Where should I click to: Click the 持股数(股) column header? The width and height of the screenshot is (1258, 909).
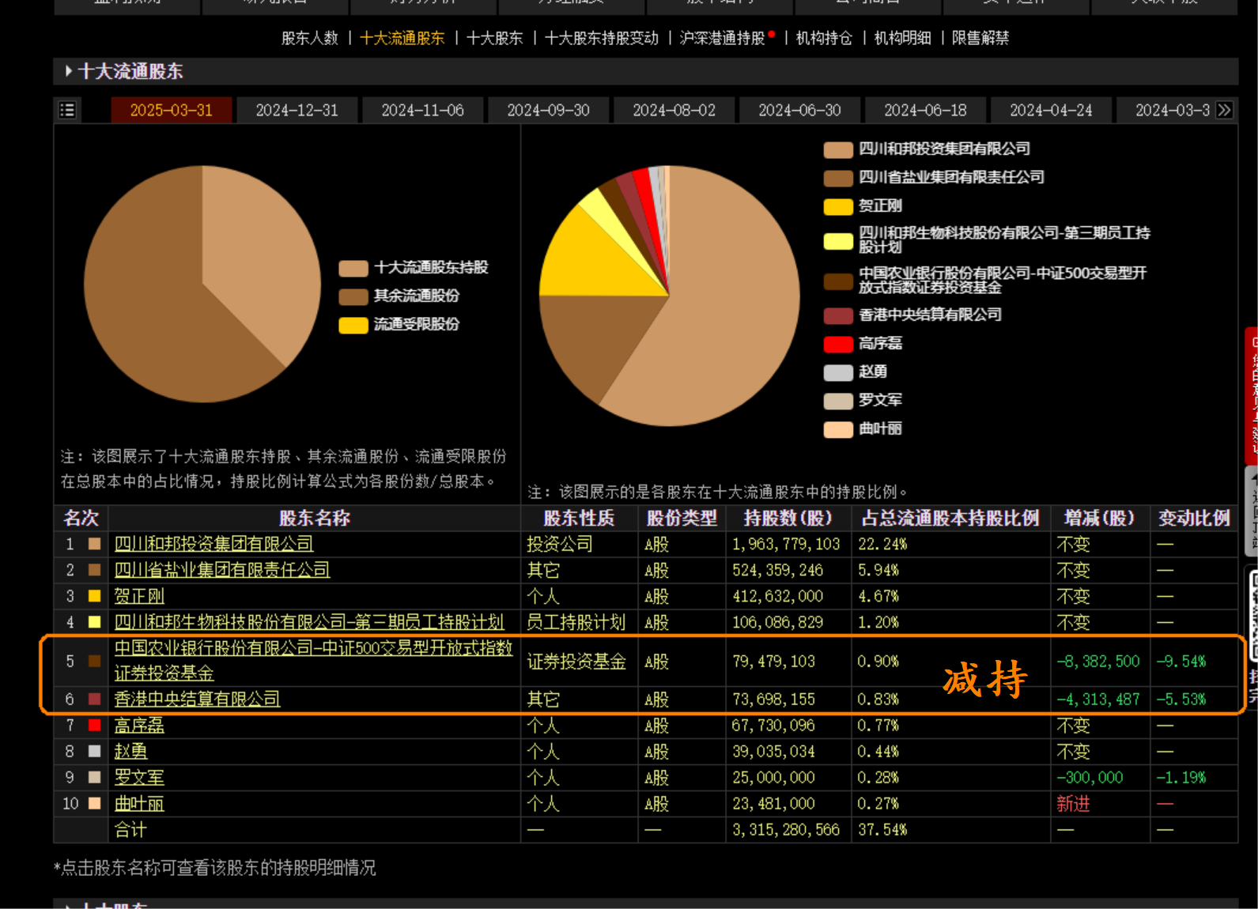coord(788,518)
